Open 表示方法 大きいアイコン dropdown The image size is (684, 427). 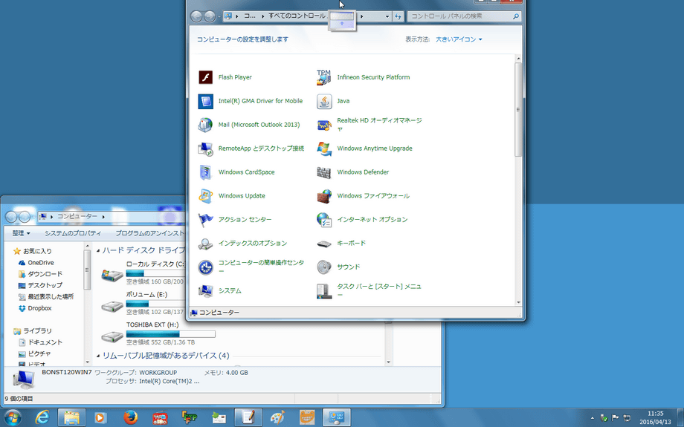pos(459,39)
